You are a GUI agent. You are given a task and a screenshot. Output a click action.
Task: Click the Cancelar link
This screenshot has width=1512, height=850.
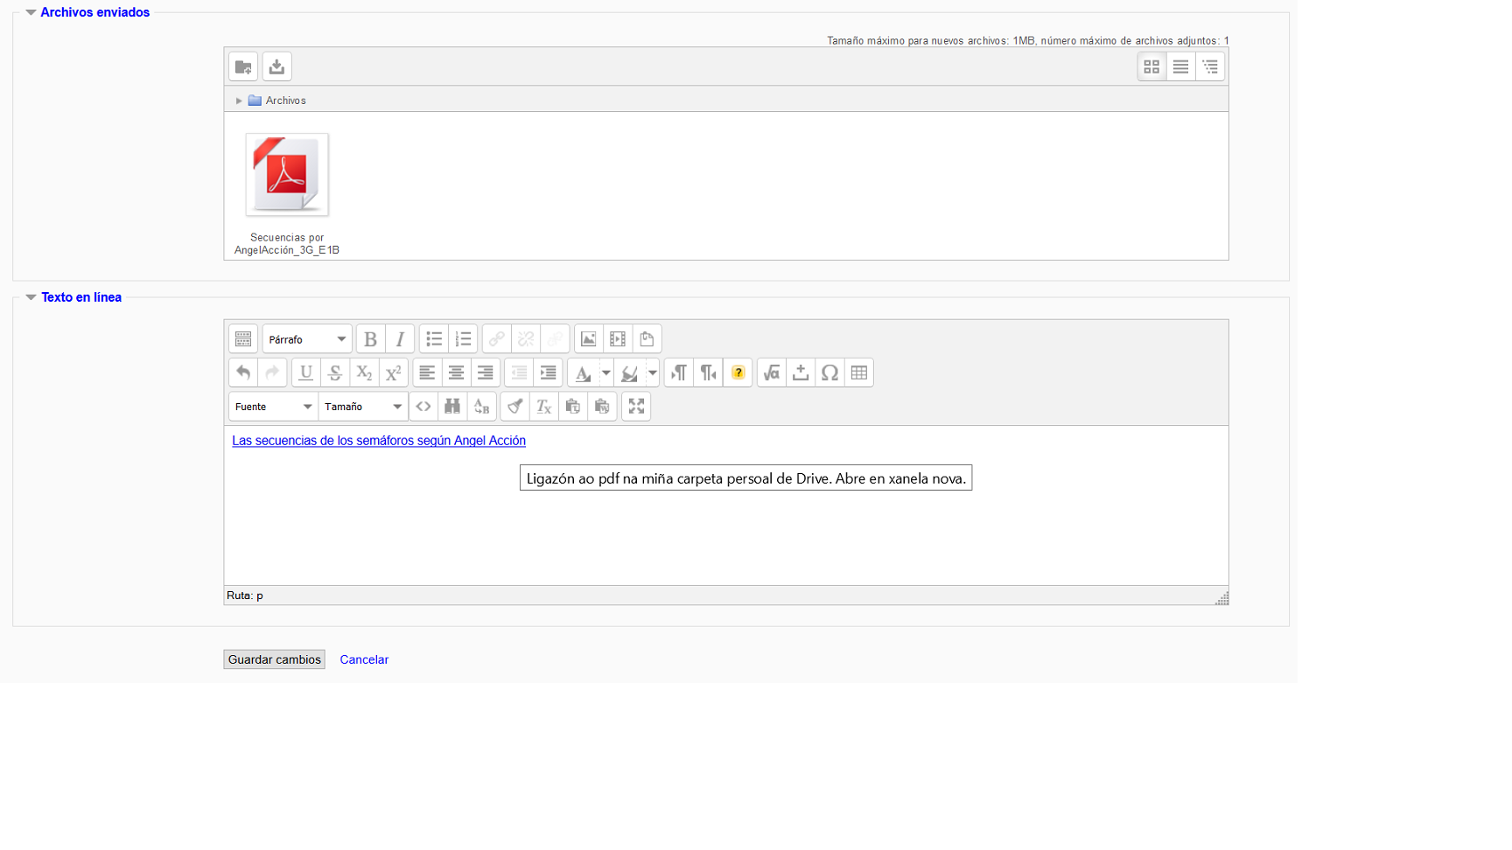(x=364, y=659)
